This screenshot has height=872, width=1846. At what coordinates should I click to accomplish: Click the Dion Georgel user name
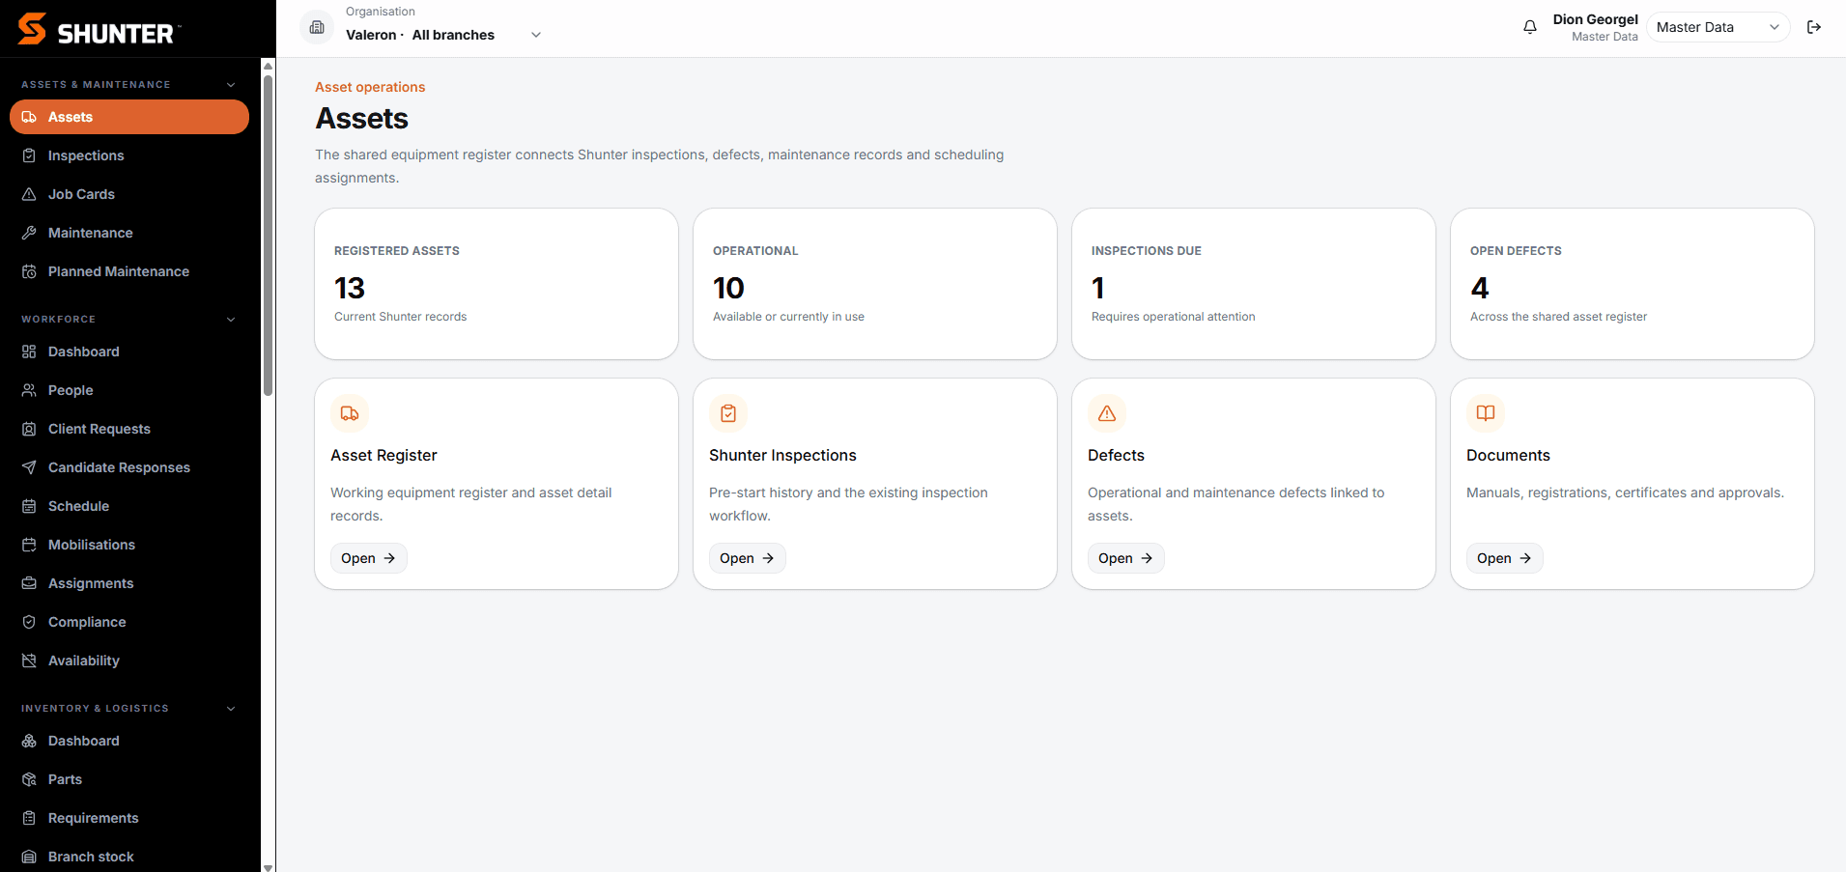point(1595,19)
